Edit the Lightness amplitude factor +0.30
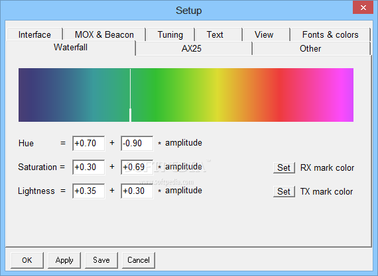This screenshot has width=378, height=276. tap(137, 191)
